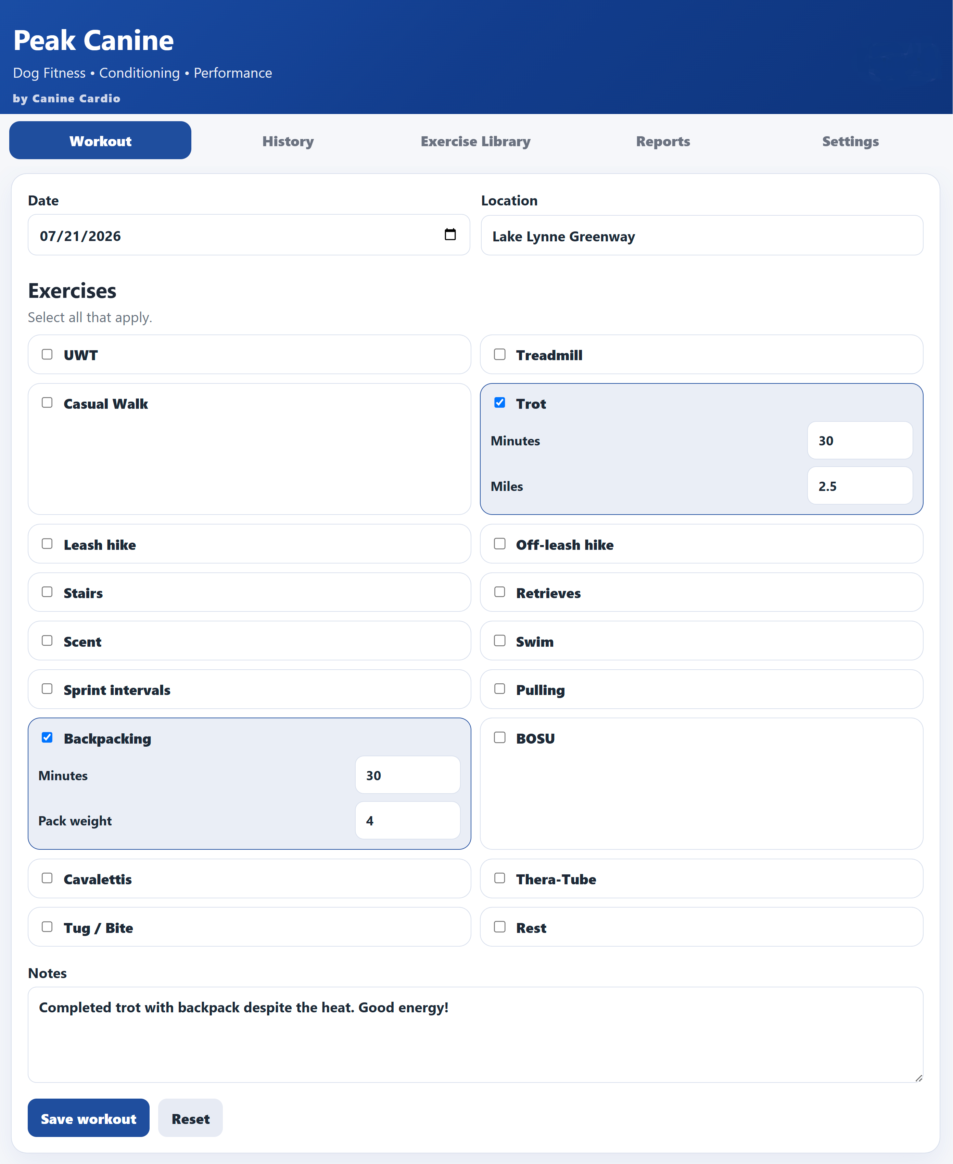Focus the Trot Miles input

tap(860, 486)
